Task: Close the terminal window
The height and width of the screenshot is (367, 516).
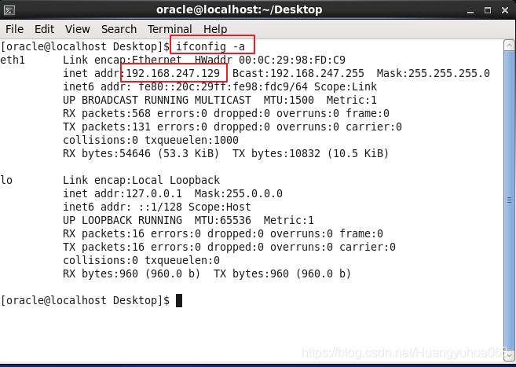Action: [x=503, y=9]
